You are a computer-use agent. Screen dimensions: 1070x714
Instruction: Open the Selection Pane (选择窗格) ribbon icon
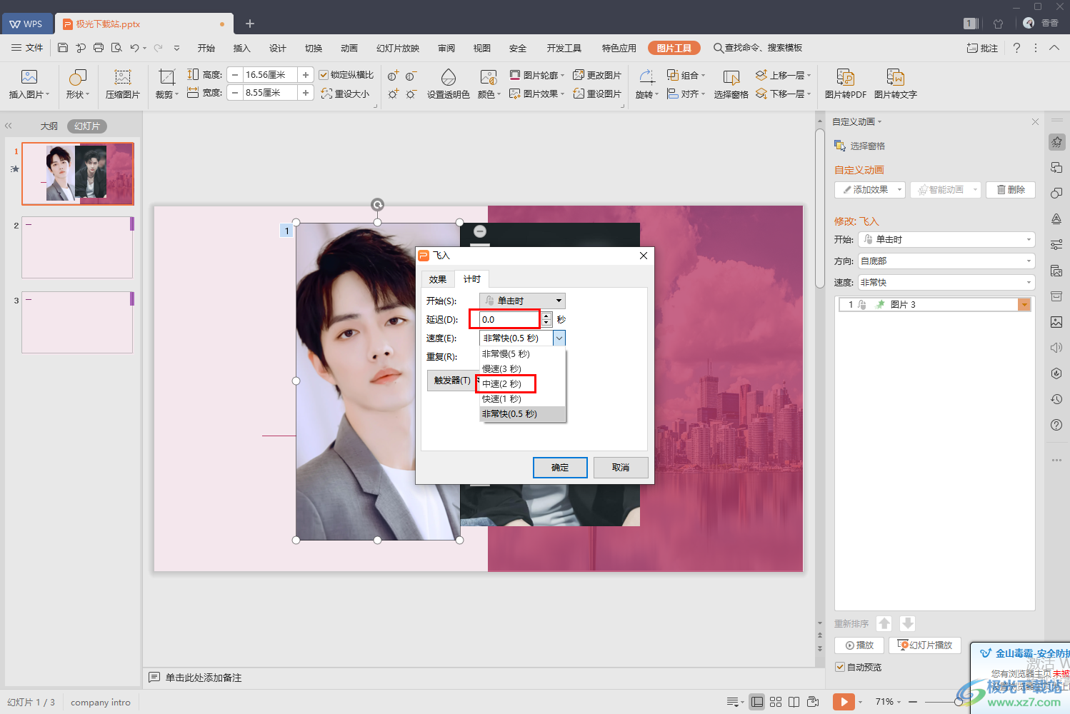[x=731, y=77]
